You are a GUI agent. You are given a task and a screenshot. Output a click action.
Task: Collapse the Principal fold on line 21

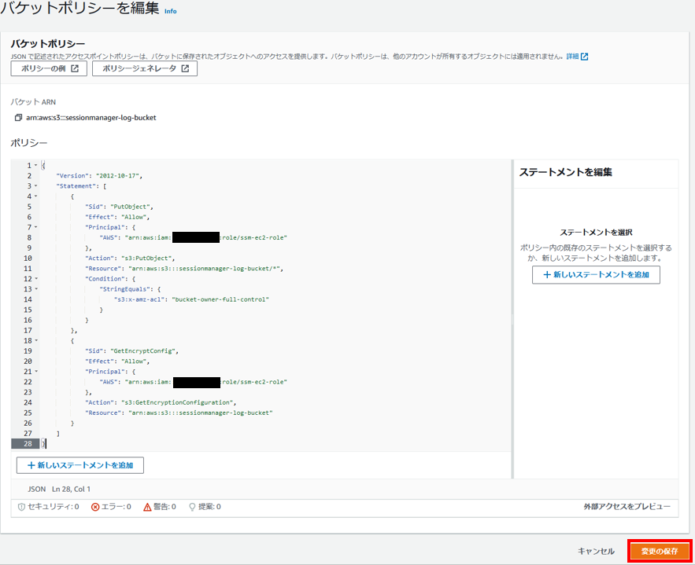pos(36,372)
